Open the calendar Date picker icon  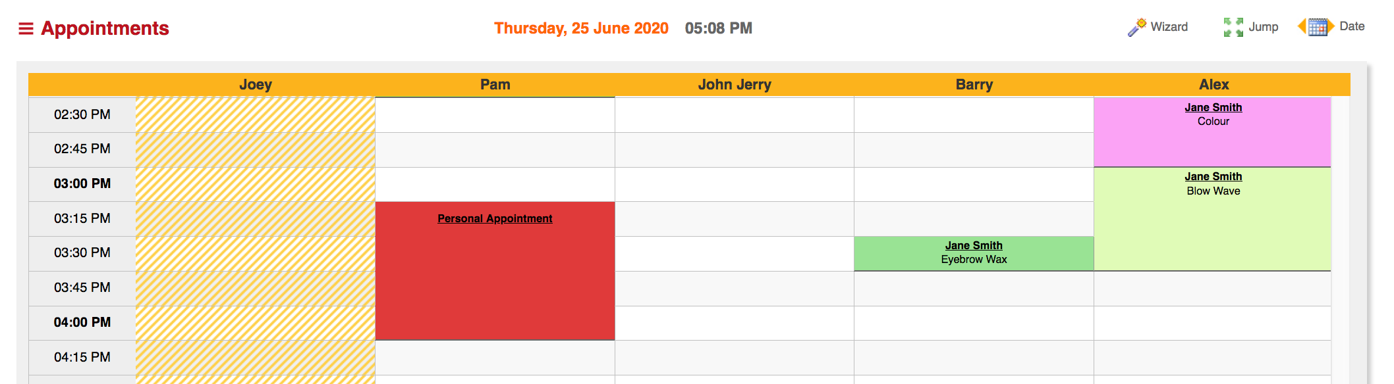pyautogui.click(x=1318, y=27)
